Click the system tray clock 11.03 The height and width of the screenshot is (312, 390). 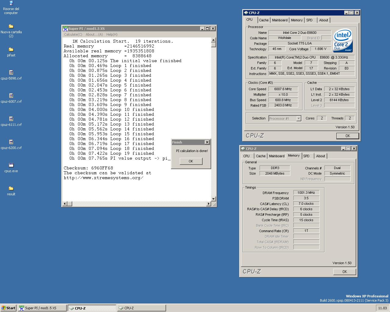(x=382, y=308)
